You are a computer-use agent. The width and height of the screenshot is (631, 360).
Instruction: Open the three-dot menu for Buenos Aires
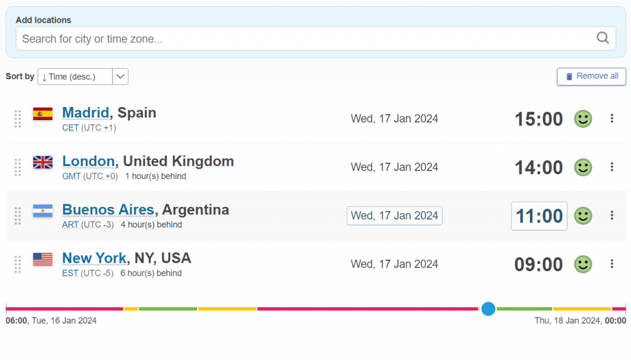[x=612, y=215]
